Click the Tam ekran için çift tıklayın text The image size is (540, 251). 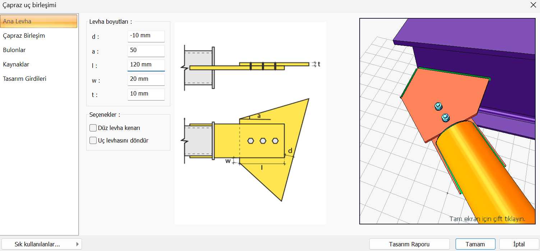click(x=487, y=219)
